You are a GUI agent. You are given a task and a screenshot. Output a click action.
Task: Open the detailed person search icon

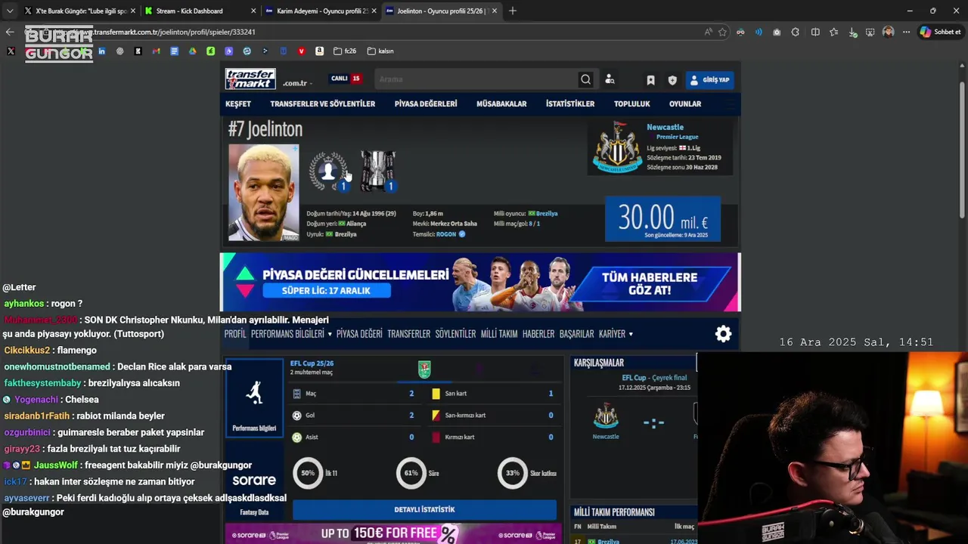pyautogui.click(x=610, y=79)
